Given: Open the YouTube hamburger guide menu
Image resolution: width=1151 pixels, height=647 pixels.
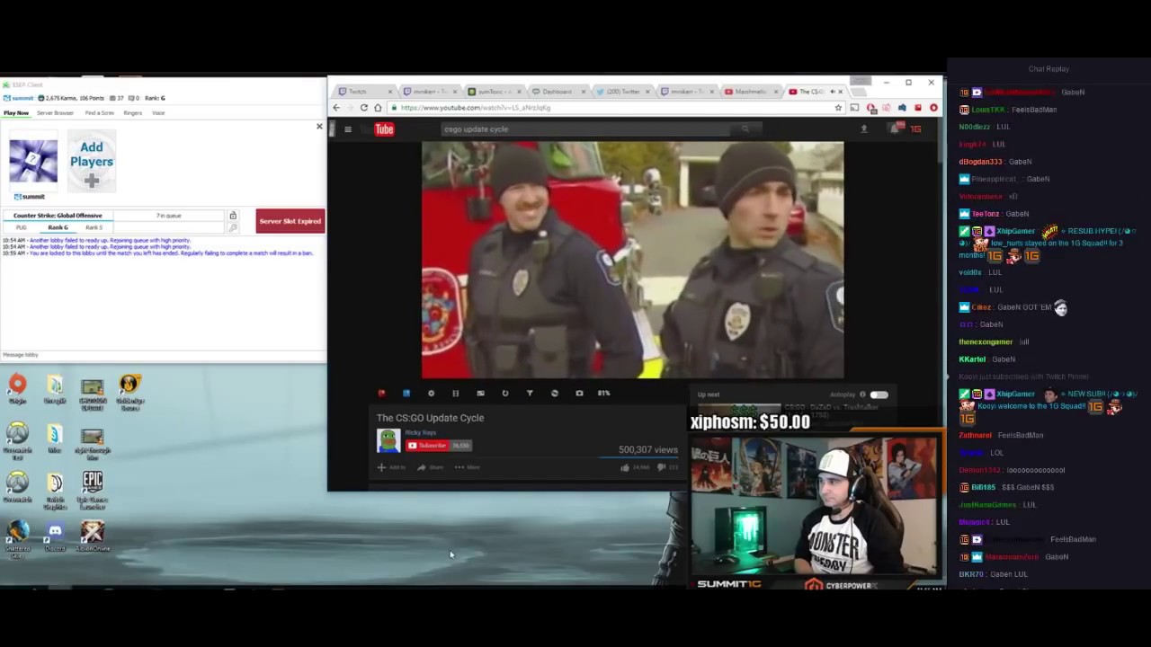Looking at the screenshot, I should (x=348, y=129).
